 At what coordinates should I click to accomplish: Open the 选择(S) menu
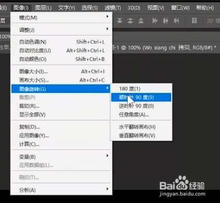[90, 8]
